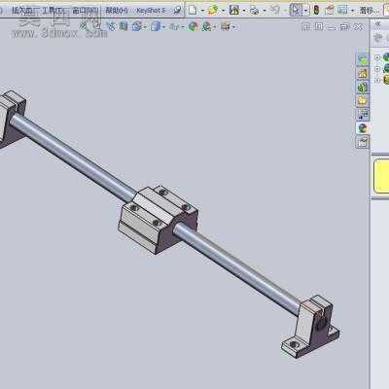Select the right-end shaft support bracket
Screen dimensions: 389x389
coord(310,327)
